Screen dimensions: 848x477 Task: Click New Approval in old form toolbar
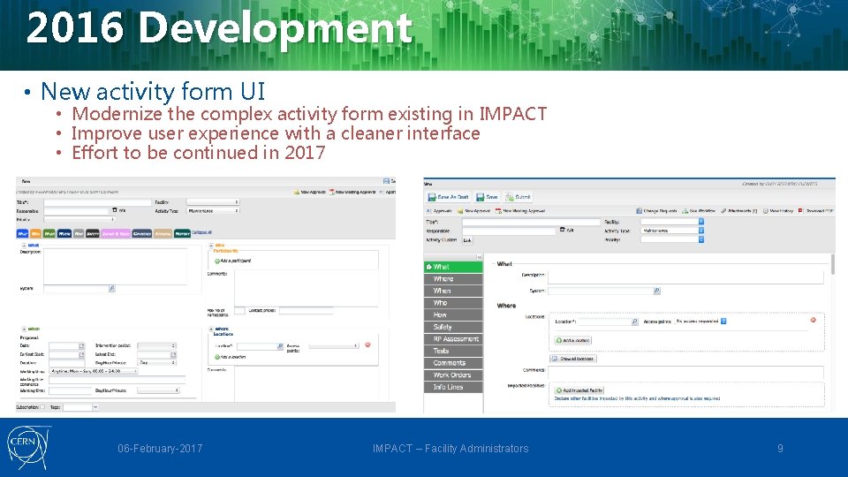(x=309, y=192)
